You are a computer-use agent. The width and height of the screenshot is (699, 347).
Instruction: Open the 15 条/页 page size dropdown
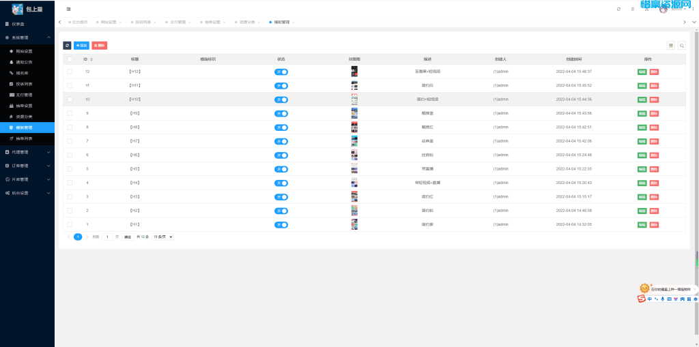163,237
